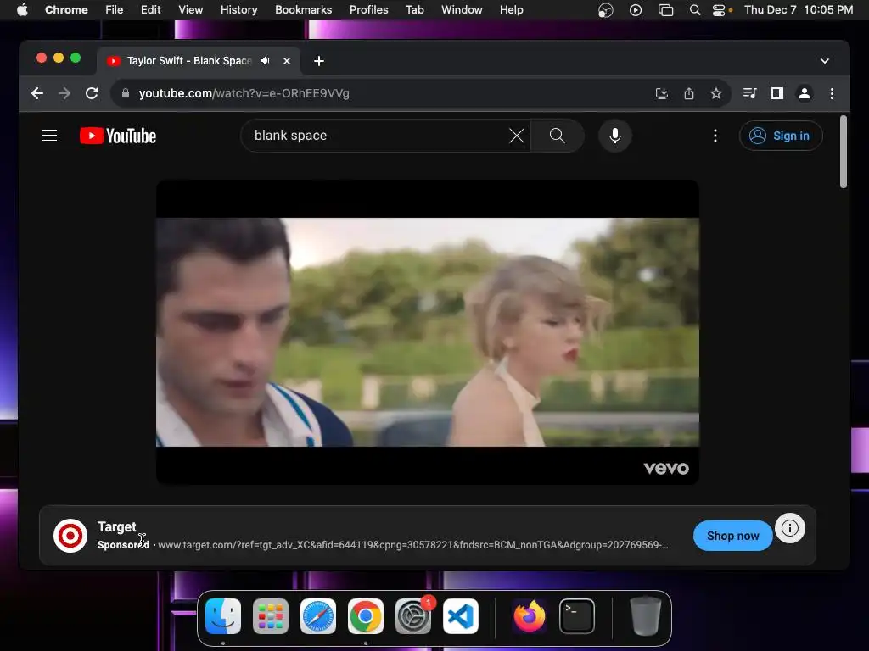869x651 pixels.
Task: Open Finder from the Dock
Action: [223, 616]
